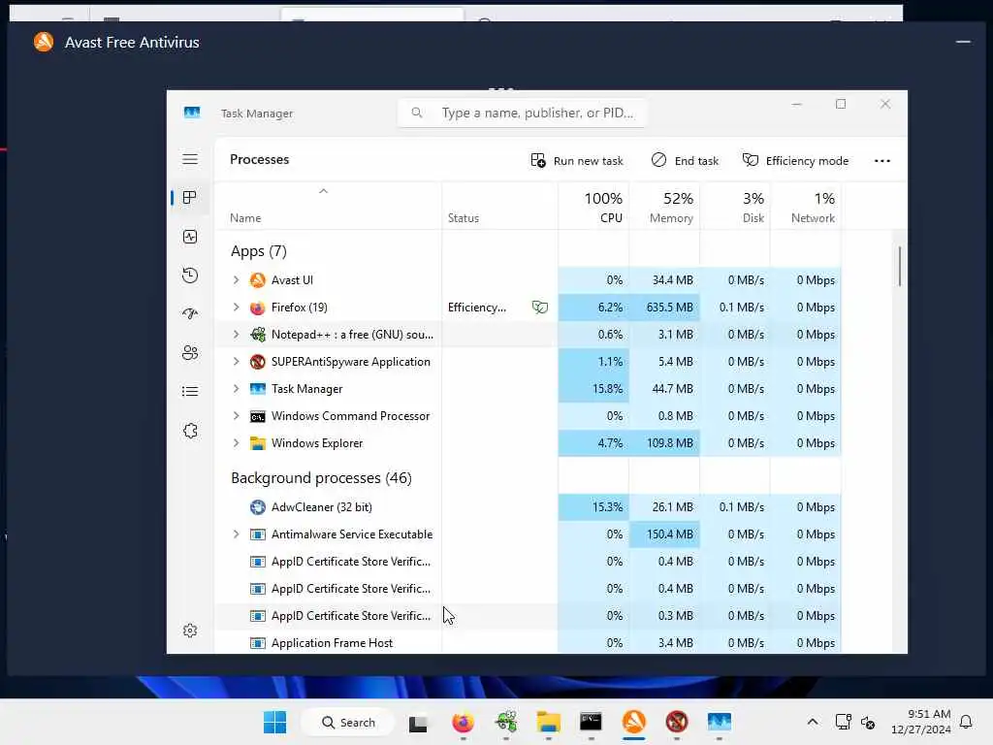The height and width of the screenshot is (745, 993).
Task: Open the Services page icon
Action: pos(190,431)
